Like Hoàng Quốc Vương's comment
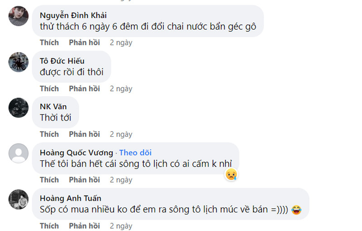 [x=49, y=180]
